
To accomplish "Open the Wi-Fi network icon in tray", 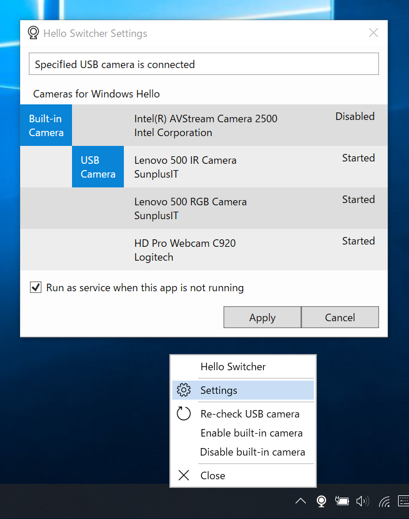I will (x=385, y=502).
